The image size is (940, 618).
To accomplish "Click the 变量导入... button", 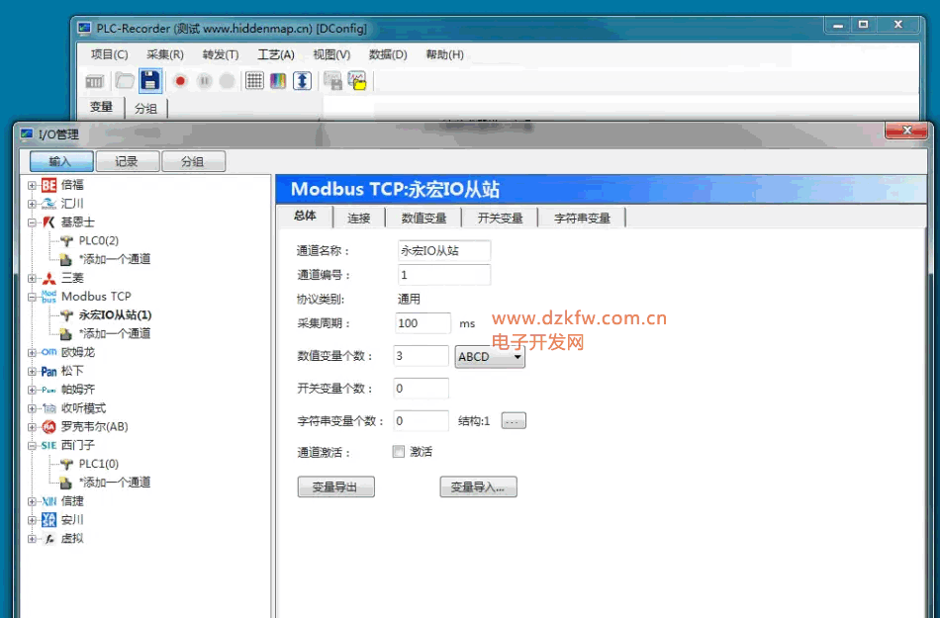I will tap(478, 486).
